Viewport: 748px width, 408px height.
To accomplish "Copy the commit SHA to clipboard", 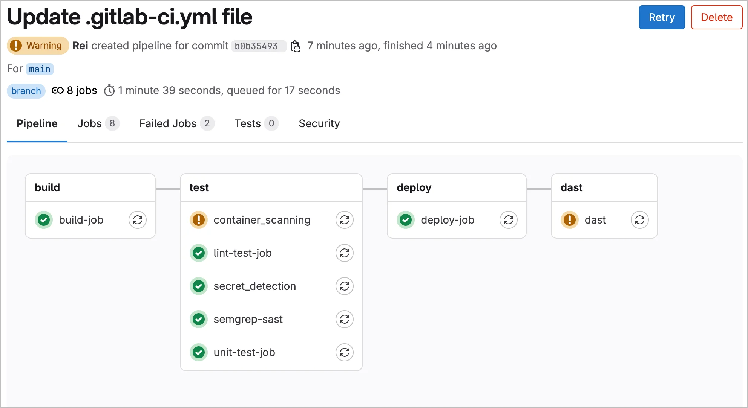I will [x=296, y=46].
